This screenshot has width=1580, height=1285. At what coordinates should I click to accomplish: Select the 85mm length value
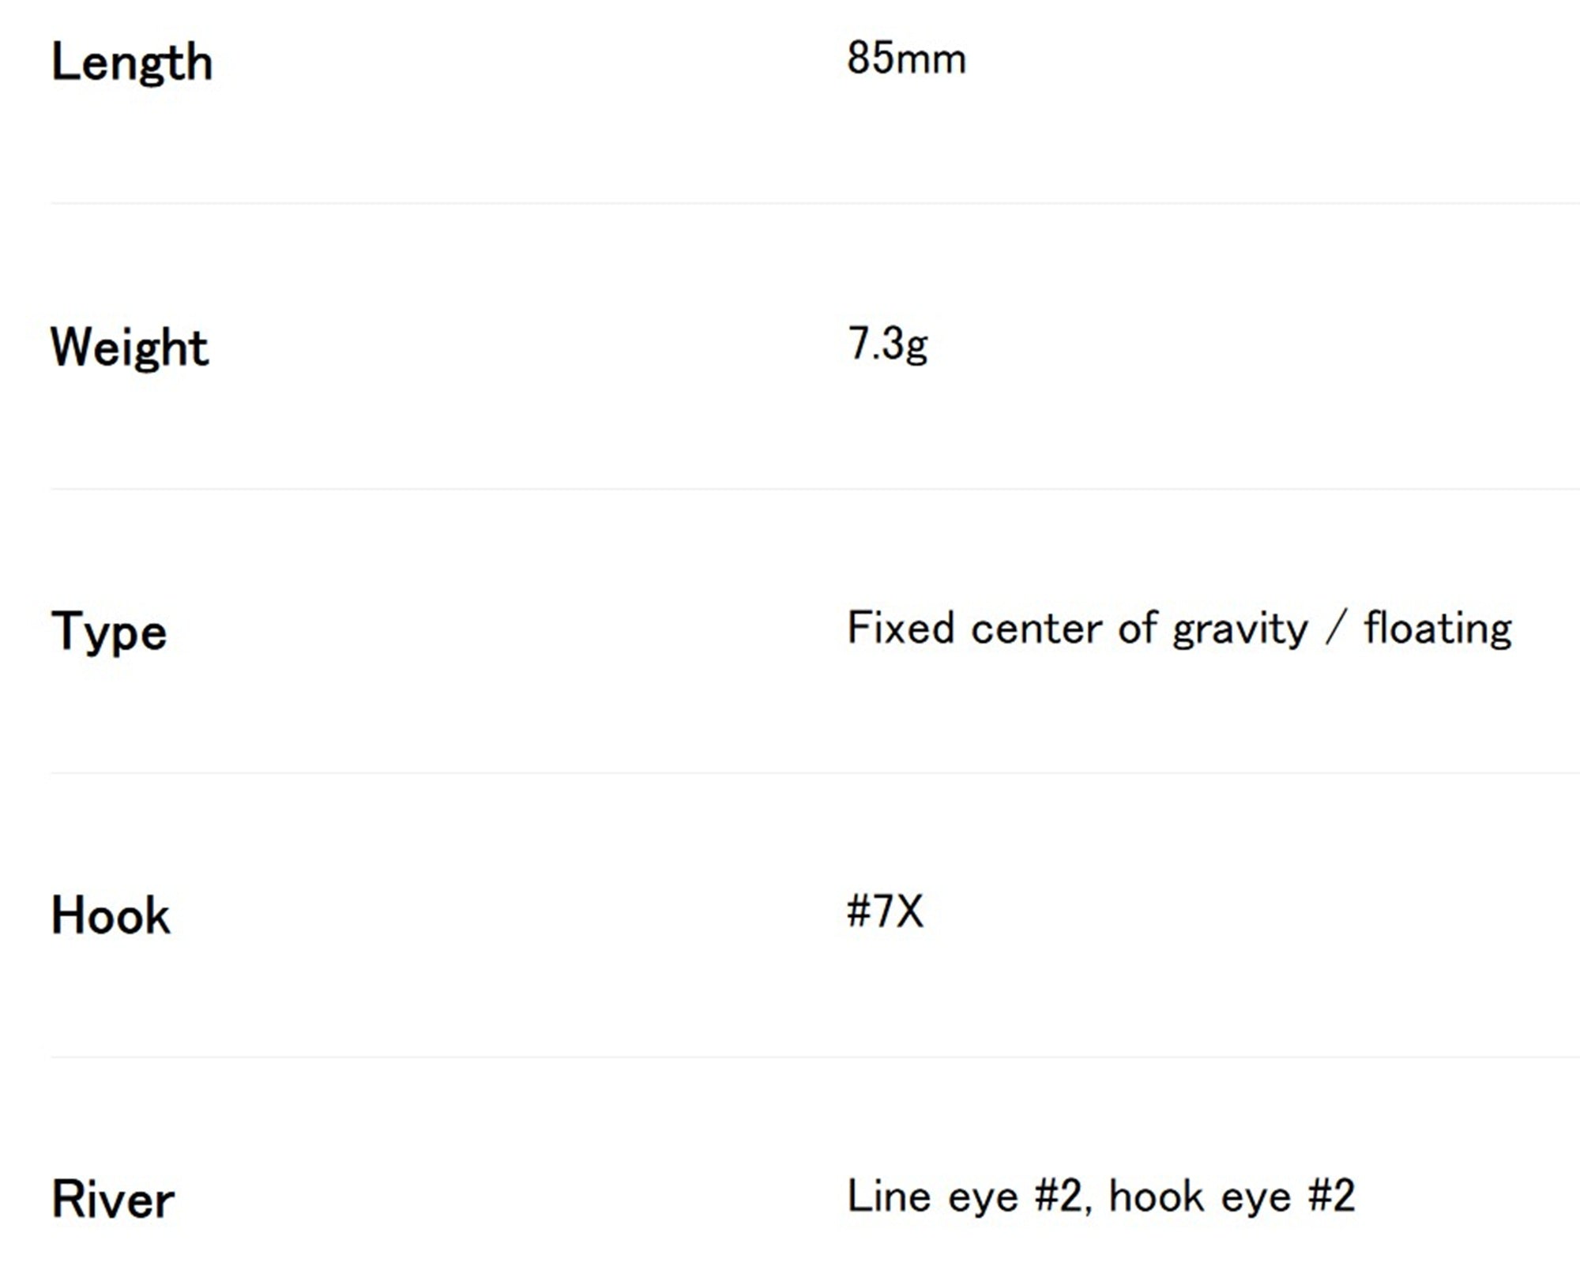[x=906, y=58]
